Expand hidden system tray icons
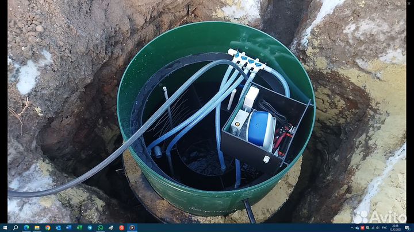Image resolution: width=414 pixels, height=232 pixels. [352, 227]
